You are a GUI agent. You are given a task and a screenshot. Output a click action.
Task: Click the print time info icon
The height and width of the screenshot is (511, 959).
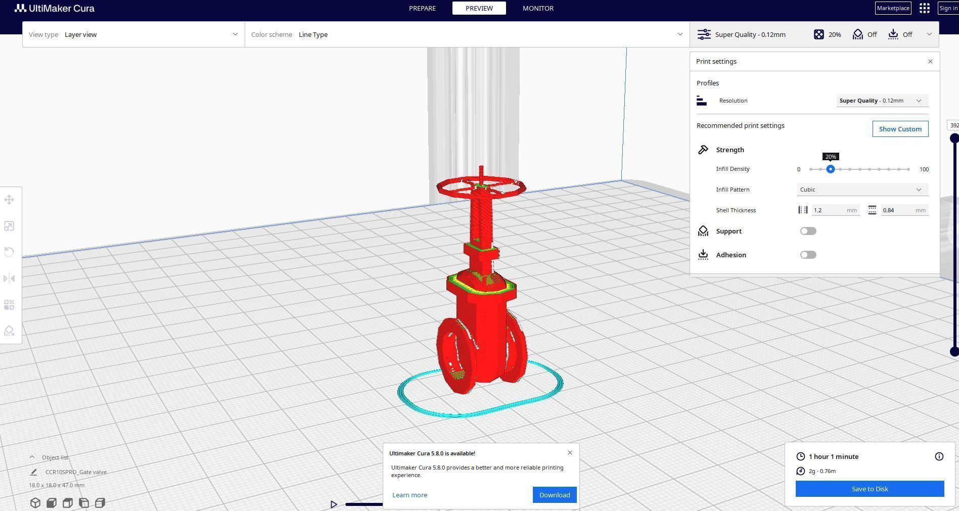[x=939, y=456]
